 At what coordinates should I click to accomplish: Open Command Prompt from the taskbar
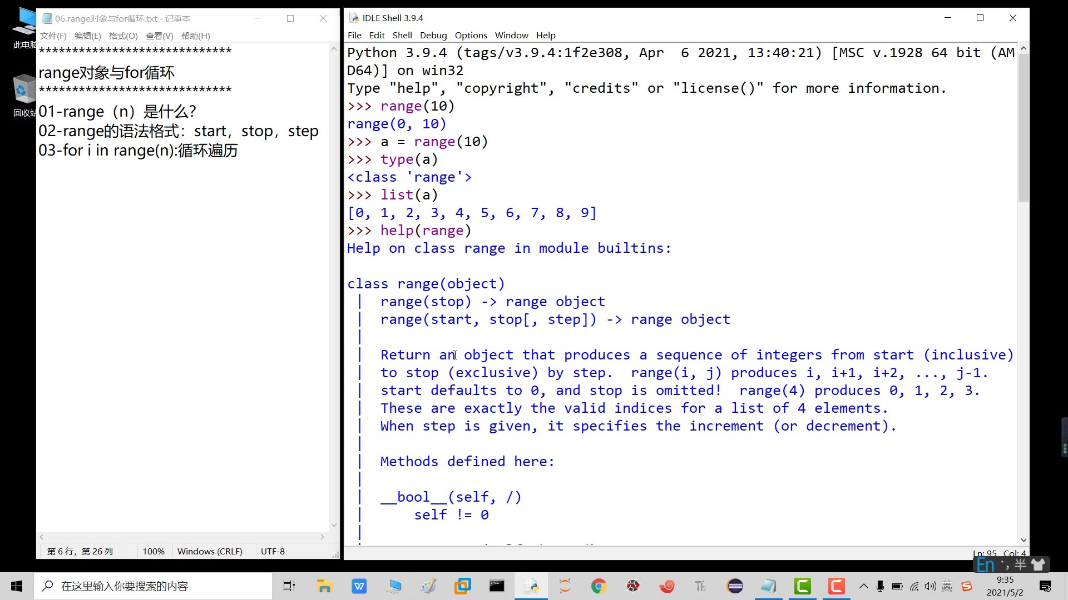(497, 586)
